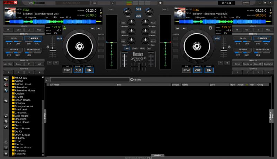Toggle deck B KLCK key lock
The width and height of the screenshot is (277, 159).
tap(217, 38)
